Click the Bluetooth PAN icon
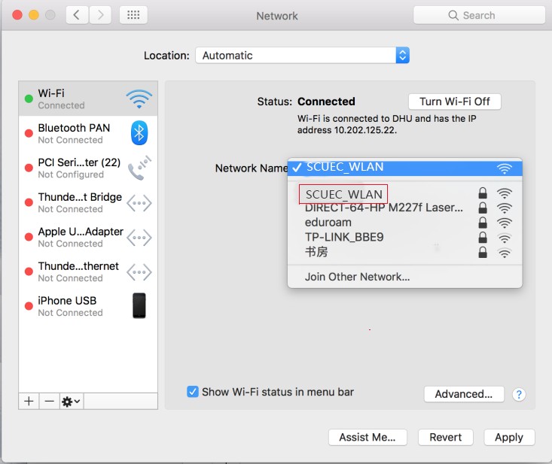 (x=139, y=133)
